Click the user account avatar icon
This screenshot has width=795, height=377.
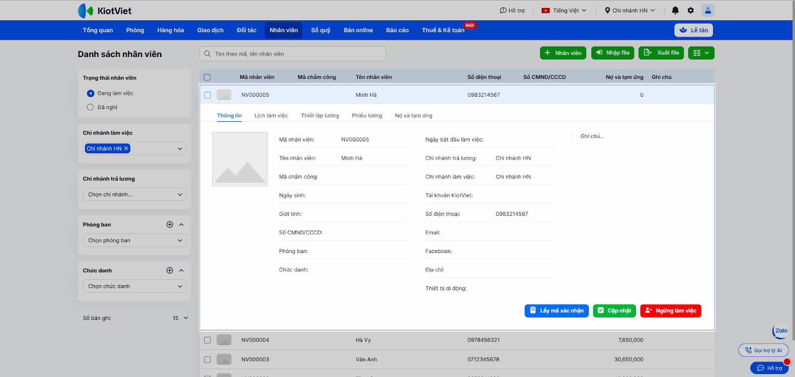708,10
